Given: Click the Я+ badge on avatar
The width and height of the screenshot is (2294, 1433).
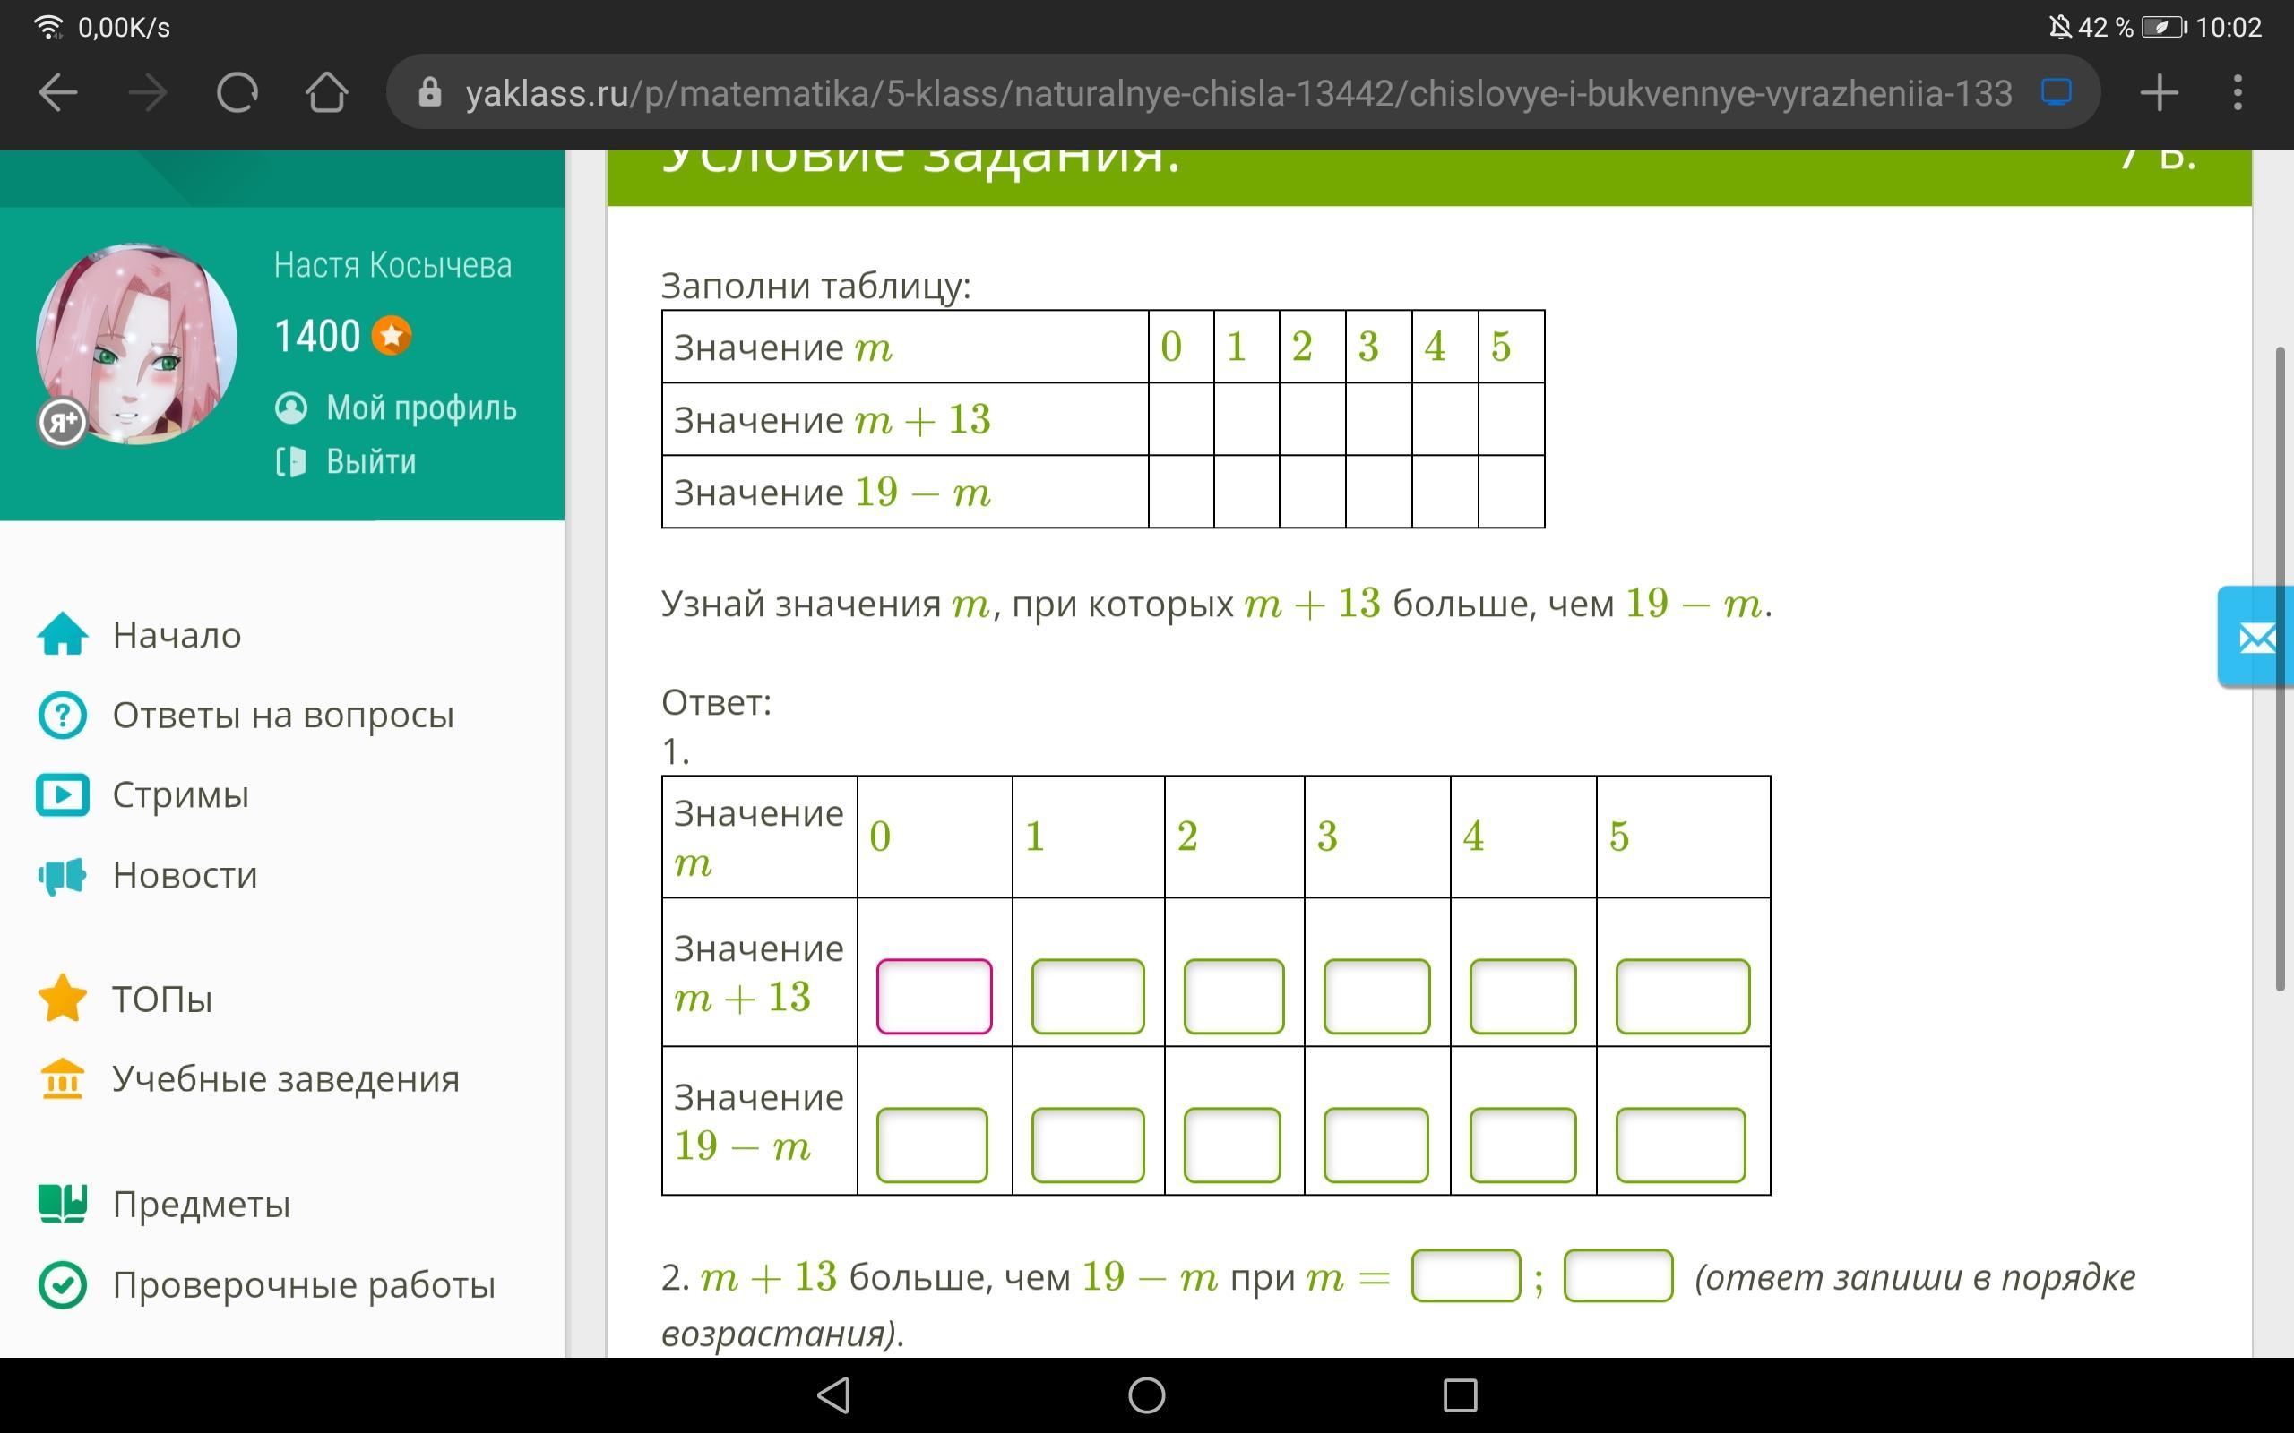Looking at the screenshot, I should (x=63, y=423).
